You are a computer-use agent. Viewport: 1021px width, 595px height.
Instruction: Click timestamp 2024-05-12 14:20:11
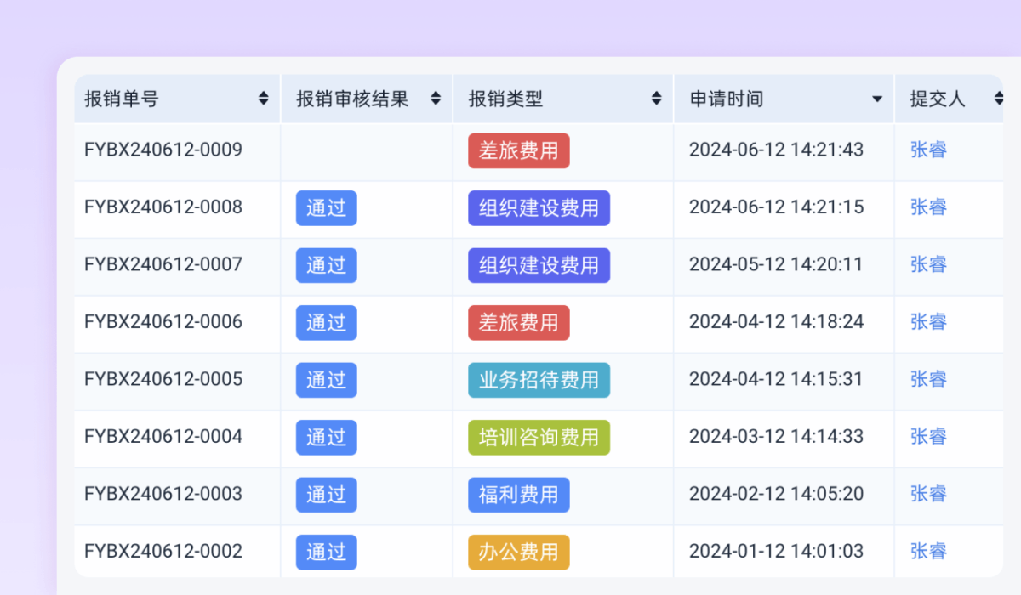(x=776, y=264)
